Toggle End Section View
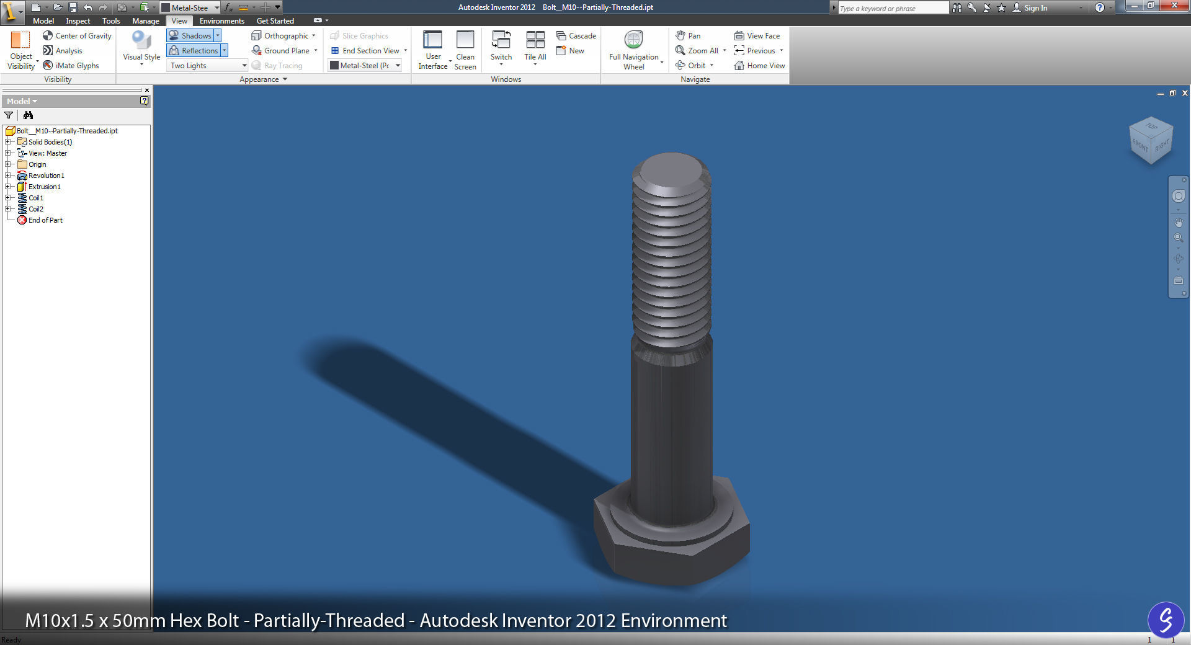Screen dimensions: 1191x645 (365, 51)
